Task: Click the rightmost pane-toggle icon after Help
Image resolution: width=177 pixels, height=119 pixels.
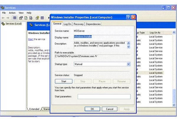Action: (x=42, y=18)
